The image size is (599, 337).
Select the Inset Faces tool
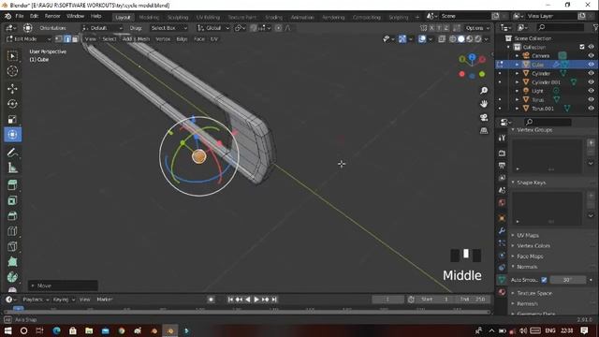tap(12, 200)
